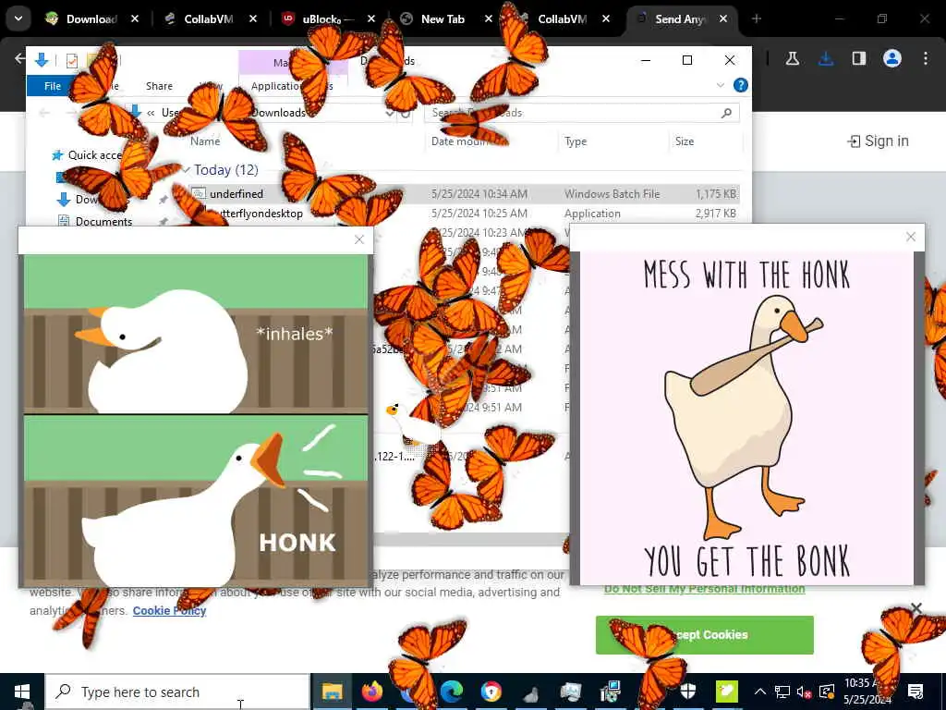This screenshot has width=946, height=710.
Task: Switch to the uBlock browser tab
Action: 328,18
